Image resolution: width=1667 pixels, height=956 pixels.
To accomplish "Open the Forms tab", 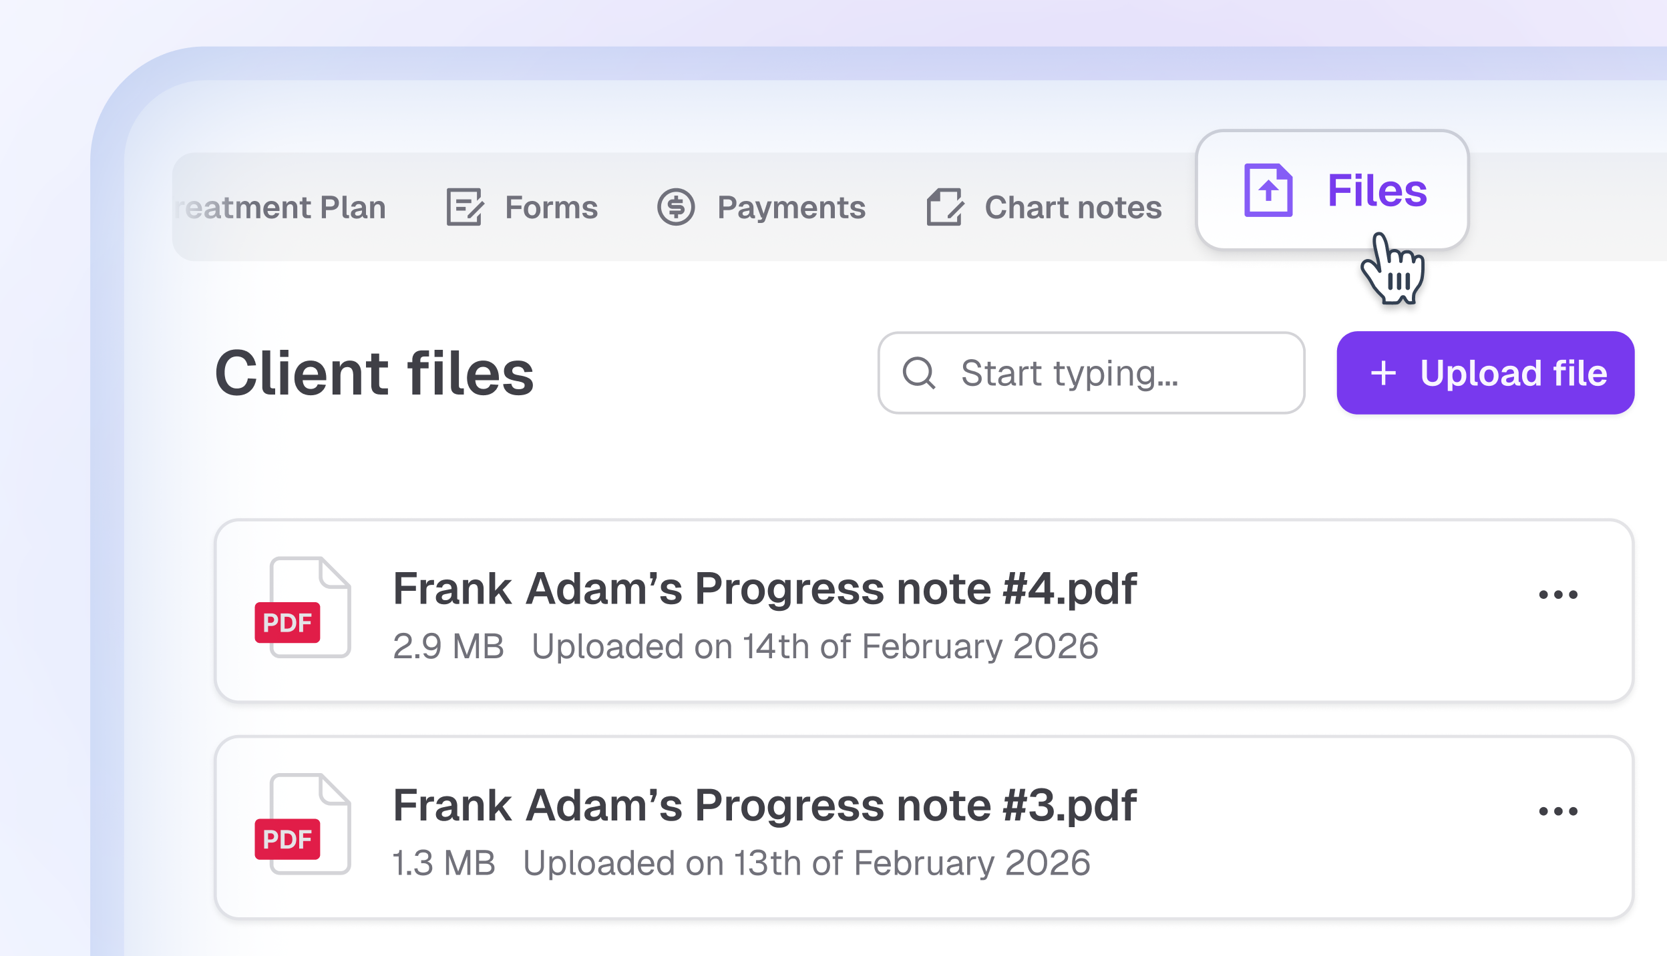I will (551, 208).
